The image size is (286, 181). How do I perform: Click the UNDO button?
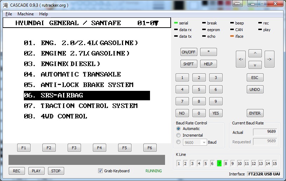click(x=255, y=89)
